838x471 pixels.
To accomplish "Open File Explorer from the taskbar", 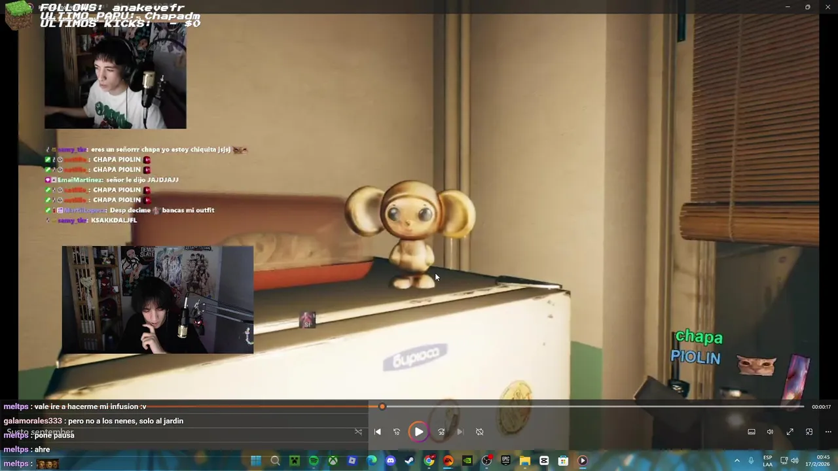I will coord(525,461).
